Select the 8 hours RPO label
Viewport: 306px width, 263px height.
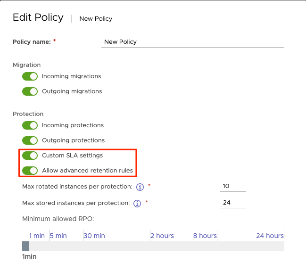(x=205, y=236)
